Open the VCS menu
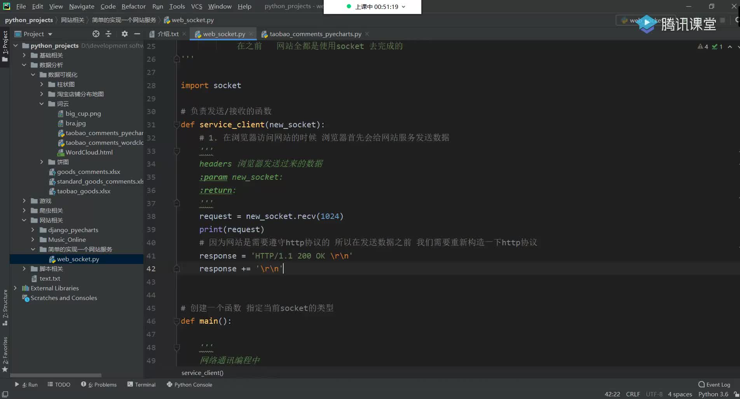Screen dimensions: 740x399 coord(197,6)
